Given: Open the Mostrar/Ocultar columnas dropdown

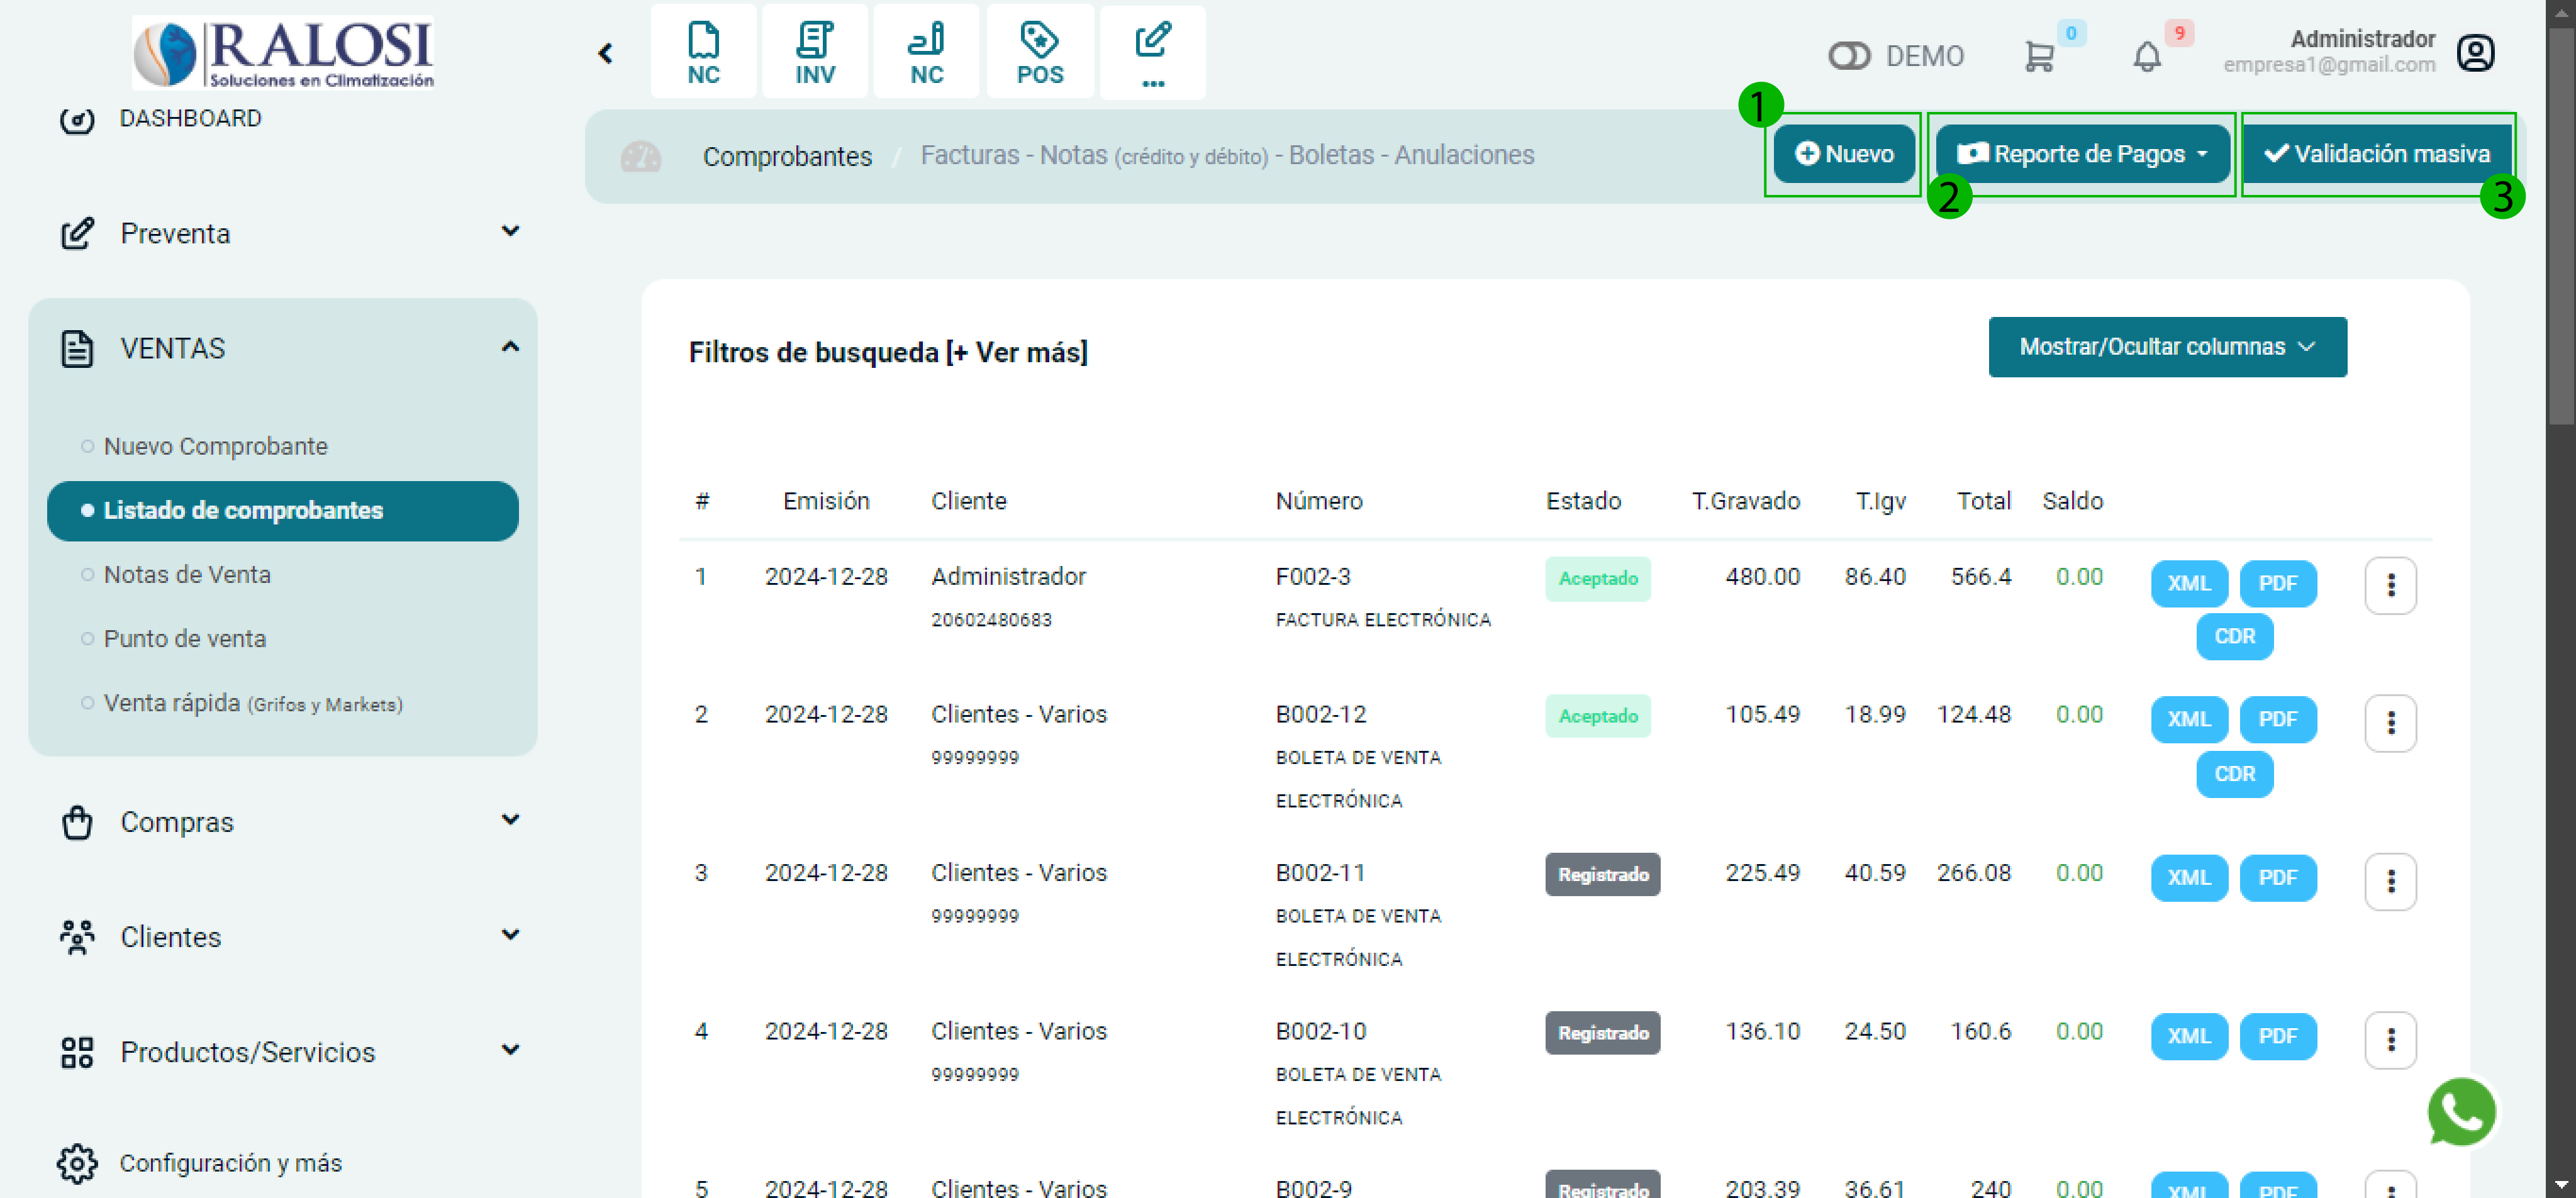Looking at the screenshot, I should coord(2166,347).
